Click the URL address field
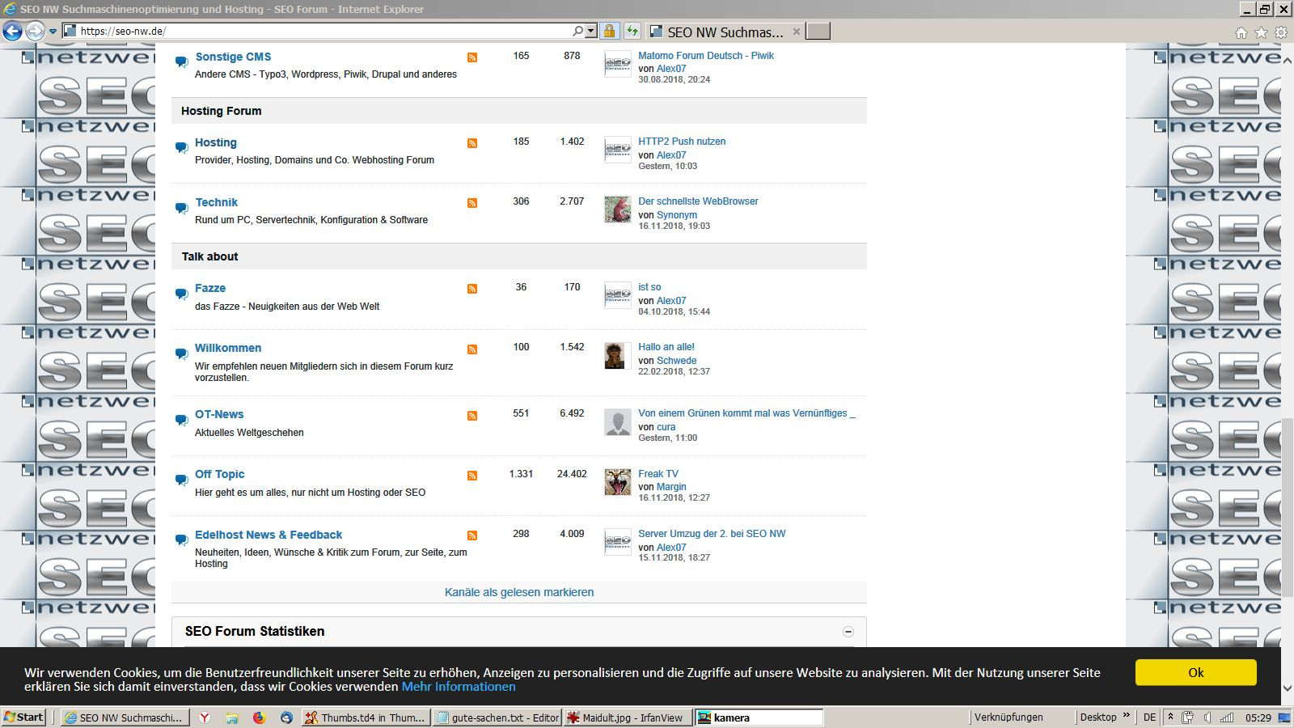 click(x=323, y=32)
